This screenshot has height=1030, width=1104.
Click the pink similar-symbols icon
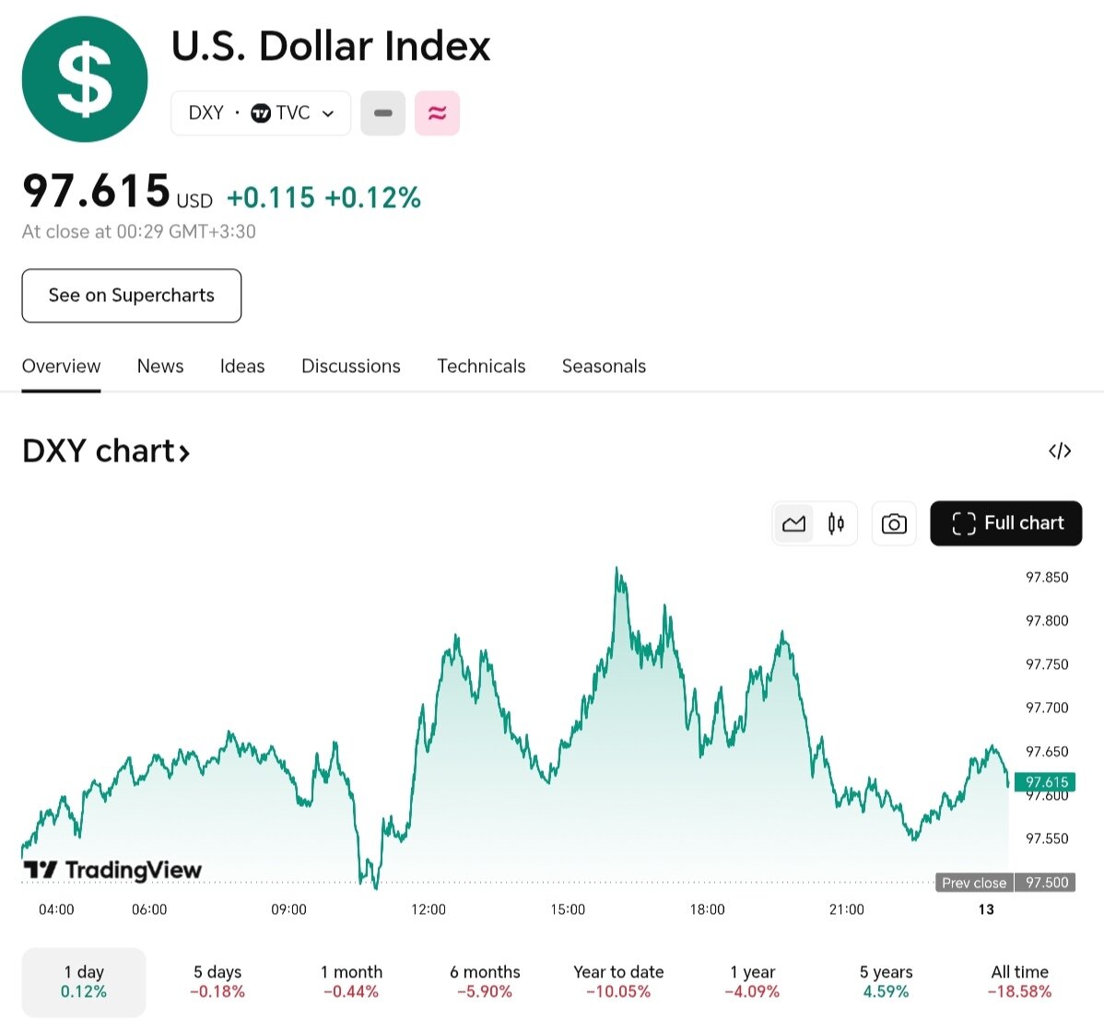tap(437, 112)
